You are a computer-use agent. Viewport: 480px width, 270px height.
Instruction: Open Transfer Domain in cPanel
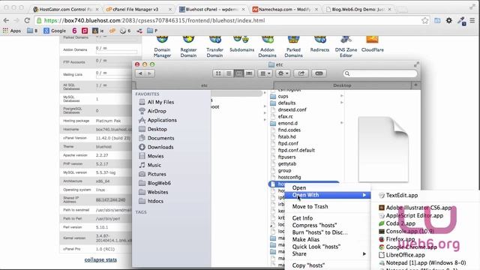(214, 46)
